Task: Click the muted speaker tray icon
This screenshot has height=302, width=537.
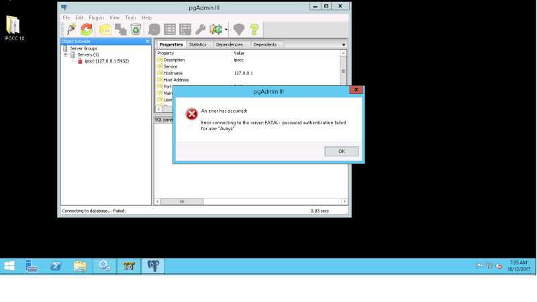Action: tap(499, 266)
